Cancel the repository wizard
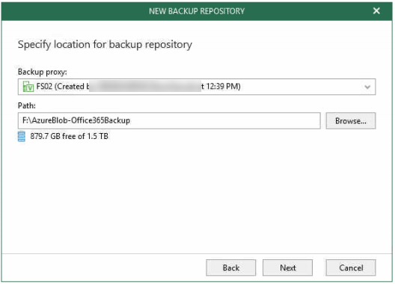The width and height of the screenshot is (395, 284). coord(351,268)
